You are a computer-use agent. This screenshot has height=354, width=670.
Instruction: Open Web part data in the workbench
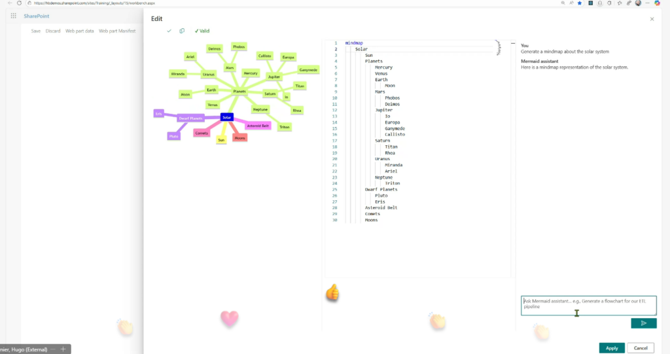(79, 31)
